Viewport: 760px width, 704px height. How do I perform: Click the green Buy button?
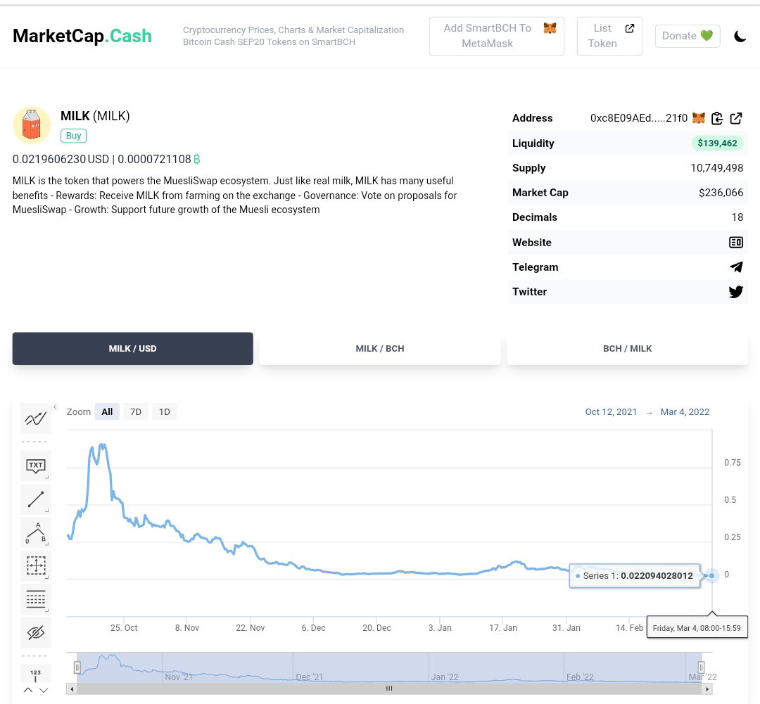(74, 136)
